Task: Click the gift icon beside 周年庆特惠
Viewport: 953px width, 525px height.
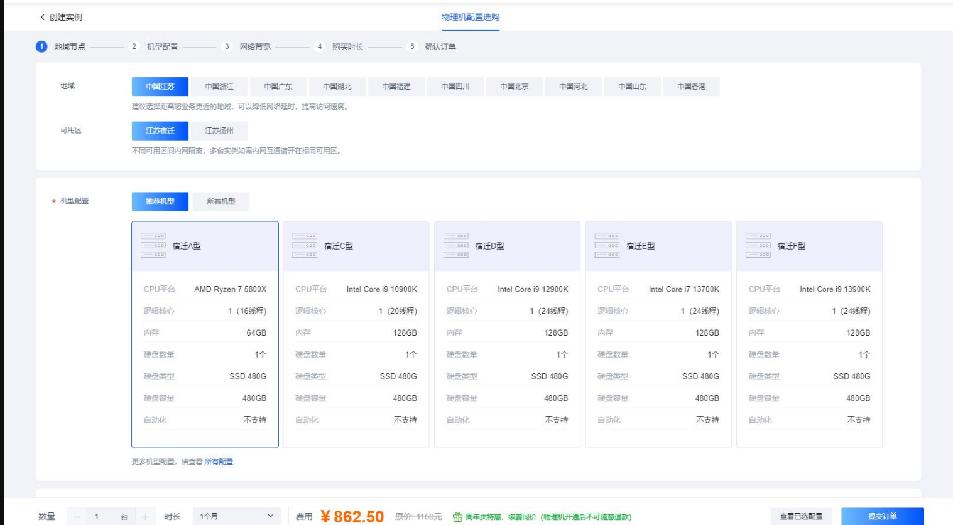Action: coord(457,517)
